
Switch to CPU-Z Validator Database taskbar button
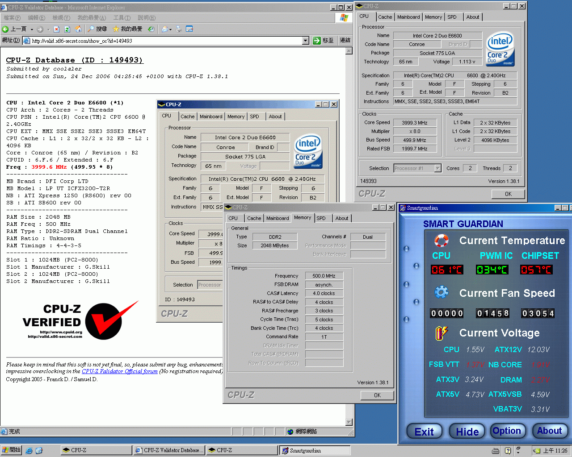point(169,450)
